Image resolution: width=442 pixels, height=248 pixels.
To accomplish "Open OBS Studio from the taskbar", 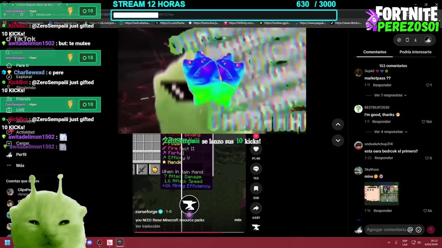I will pos(100,242).
